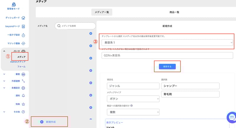Open the Adminメディア link in sidebar
Screen dimensions: 236x128
point(18,62)
